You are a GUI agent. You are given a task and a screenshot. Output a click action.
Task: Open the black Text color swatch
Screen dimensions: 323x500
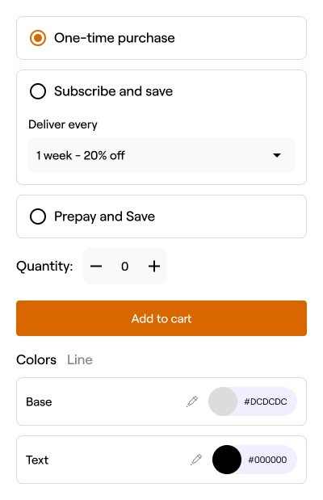coord(227,460)
